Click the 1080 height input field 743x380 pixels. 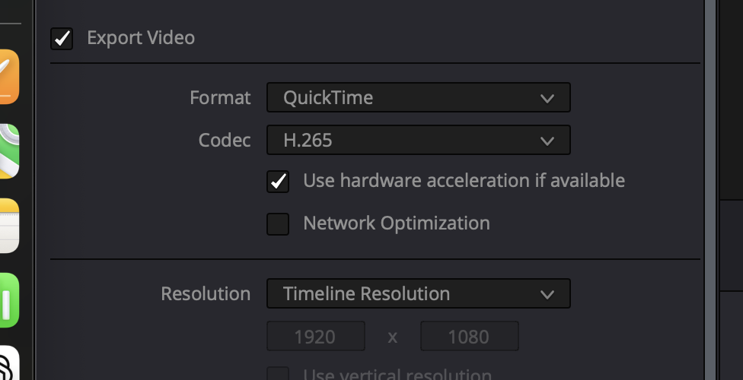click(470, 337)
